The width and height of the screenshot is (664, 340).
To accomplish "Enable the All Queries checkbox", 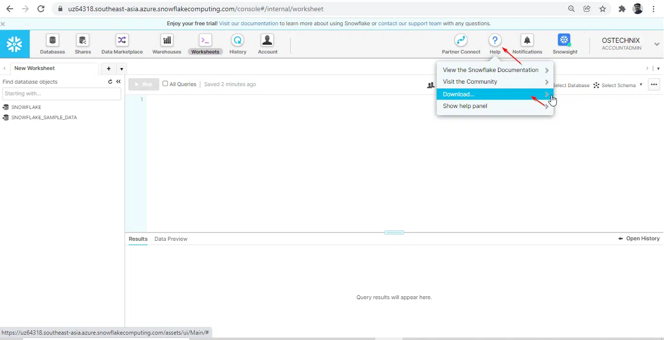I will click(166, 84).
